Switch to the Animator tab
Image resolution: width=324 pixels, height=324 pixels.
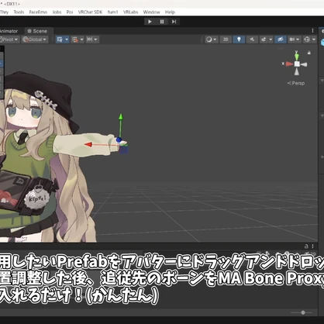coord(9,31)
